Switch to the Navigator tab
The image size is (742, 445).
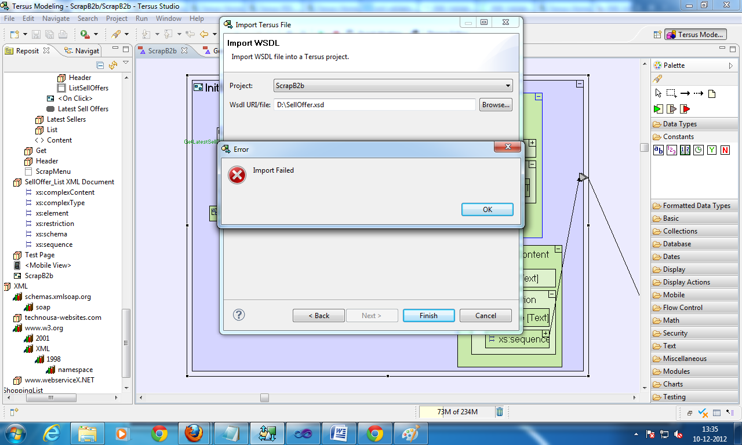(82, 50)
